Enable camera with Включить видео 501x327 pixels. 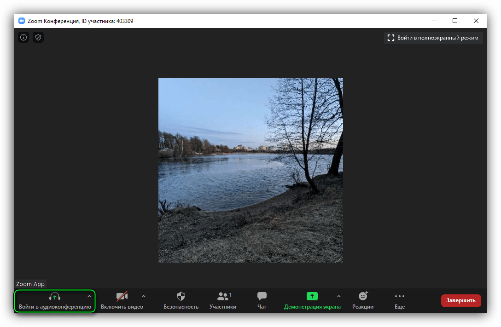coord(122,301)
